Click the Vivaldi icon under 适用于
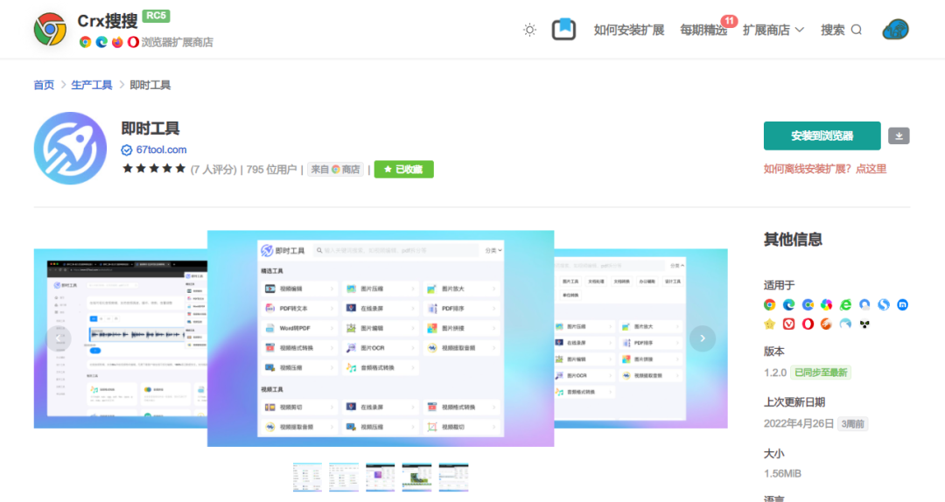The width and height of the screenshot is (945, 502). [x=789, y=324]
